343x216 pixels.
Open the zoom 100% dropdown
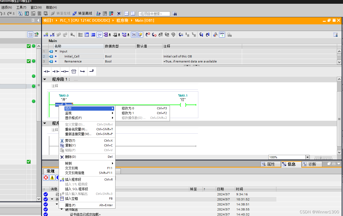[x=307, y=157]
